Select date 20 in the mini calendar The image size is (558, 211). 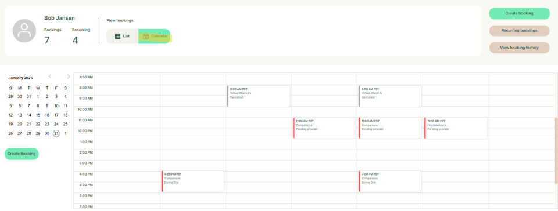point(20,124)
